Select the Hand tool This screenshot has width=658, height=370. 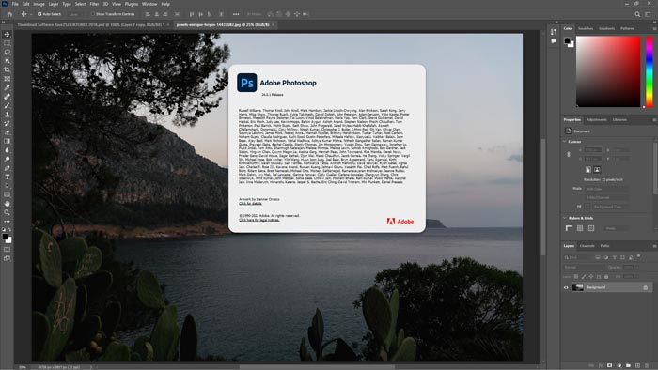pos(8,204)
